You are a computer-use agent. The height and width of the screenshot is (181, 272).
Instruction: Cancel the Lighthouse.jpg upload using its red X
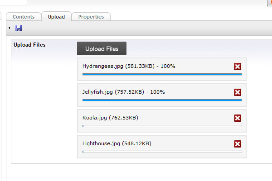(237, 144)
